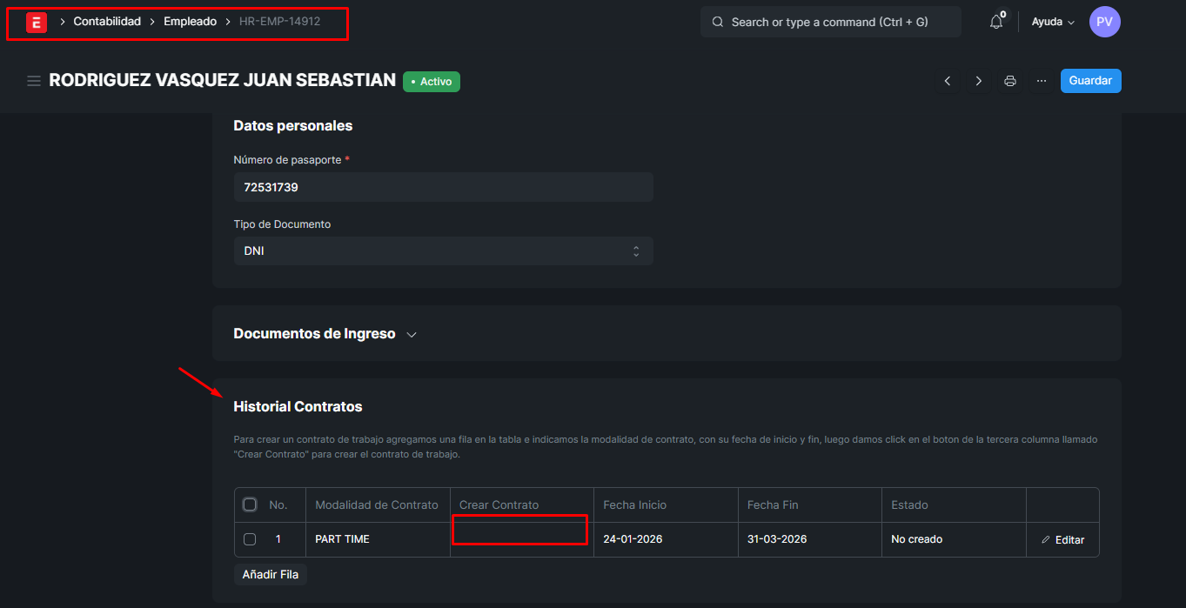Toggle the sidebar hamburger menu icon
The image size is (1186, 608).
tap(34, 81)
